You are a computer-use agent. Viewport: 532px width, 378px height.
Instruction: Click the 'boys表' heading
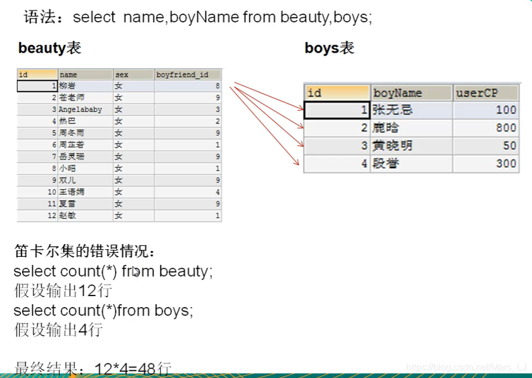point(330,48)
